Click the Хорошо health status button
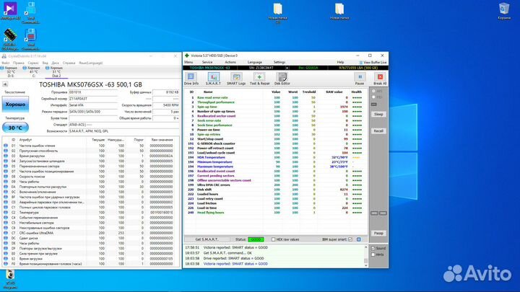 coord(15,105)
